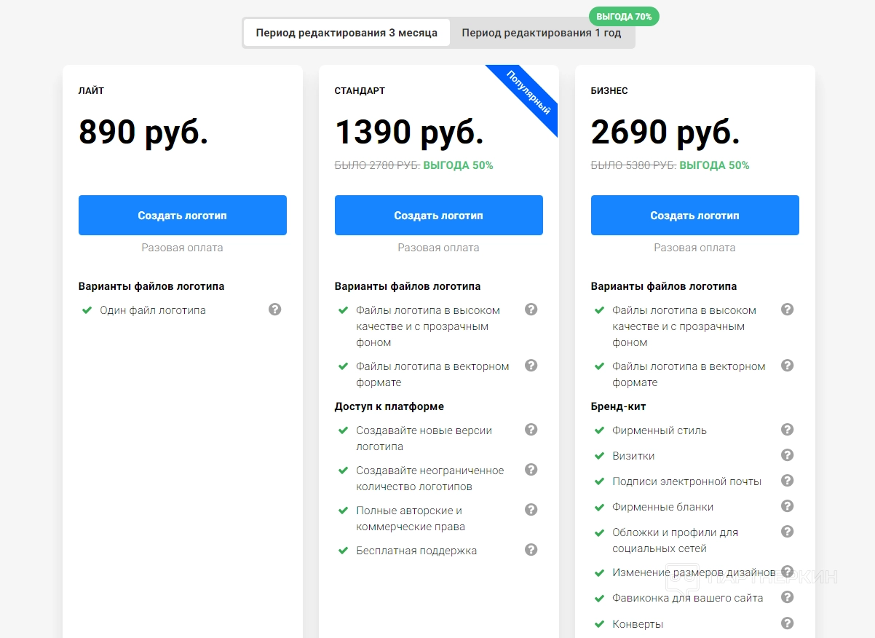Screen dimensions: 875x638
Task: Select 'Период редактирования 3 месяца' tab
Action: 347,33
